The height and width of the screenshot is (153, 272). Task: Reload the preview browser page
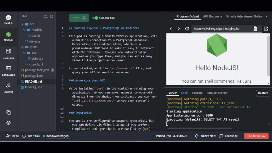click(187, 29)
